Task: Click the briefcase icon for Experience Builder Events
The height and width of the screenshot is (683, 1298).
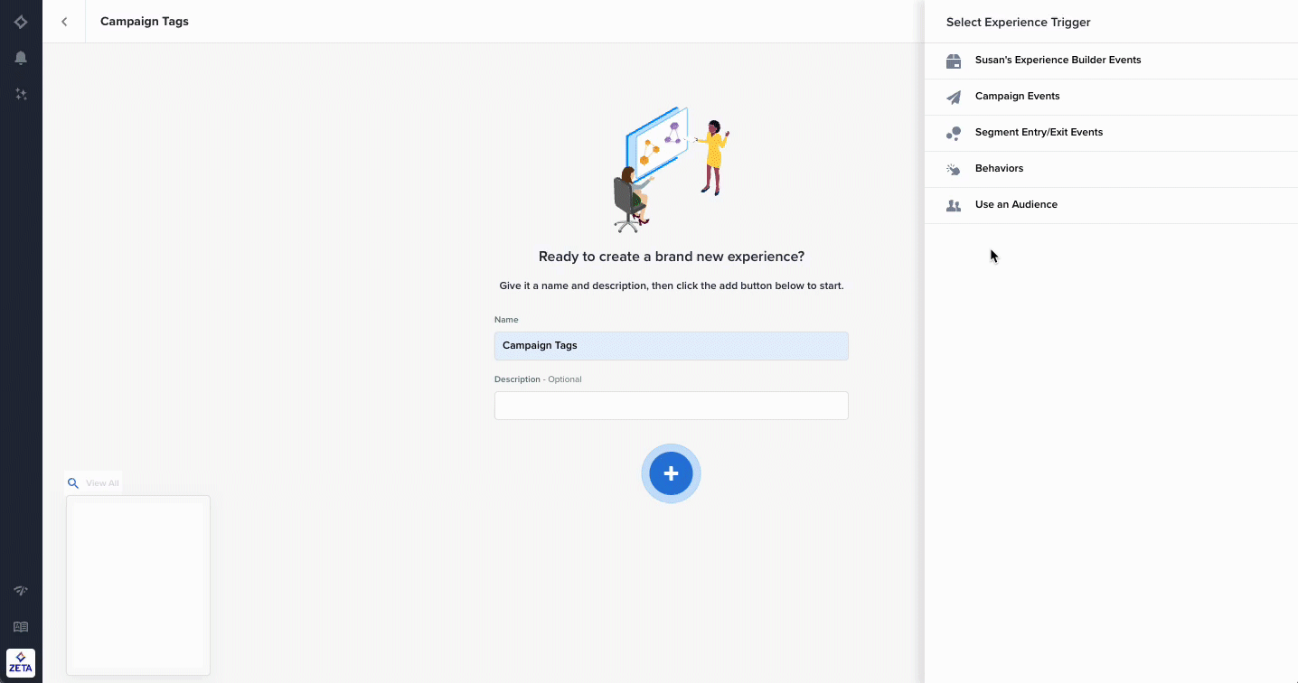Action: [x=953, y=61]
